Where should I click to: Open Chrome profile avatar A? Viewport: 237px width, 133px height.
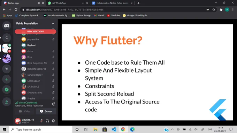227,10
